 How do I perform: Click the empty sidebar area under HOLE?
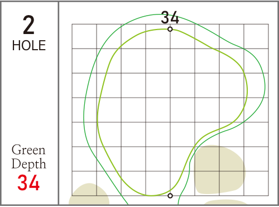(x=29, y=97)
